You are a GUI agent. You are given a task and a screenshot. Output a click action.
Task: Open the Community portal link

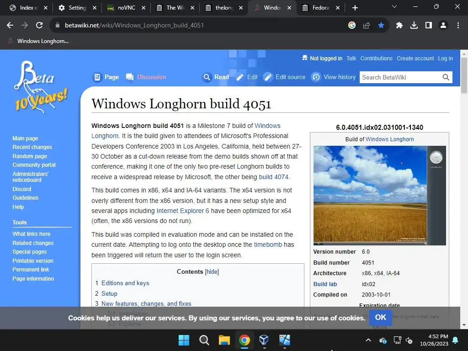coord(34,165)
